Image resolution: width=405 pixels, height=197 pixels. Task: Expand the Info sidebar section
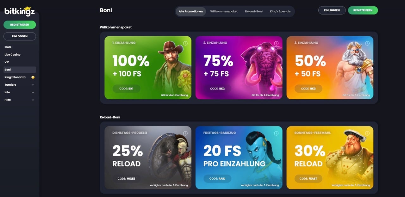click(x=20, y=92)
